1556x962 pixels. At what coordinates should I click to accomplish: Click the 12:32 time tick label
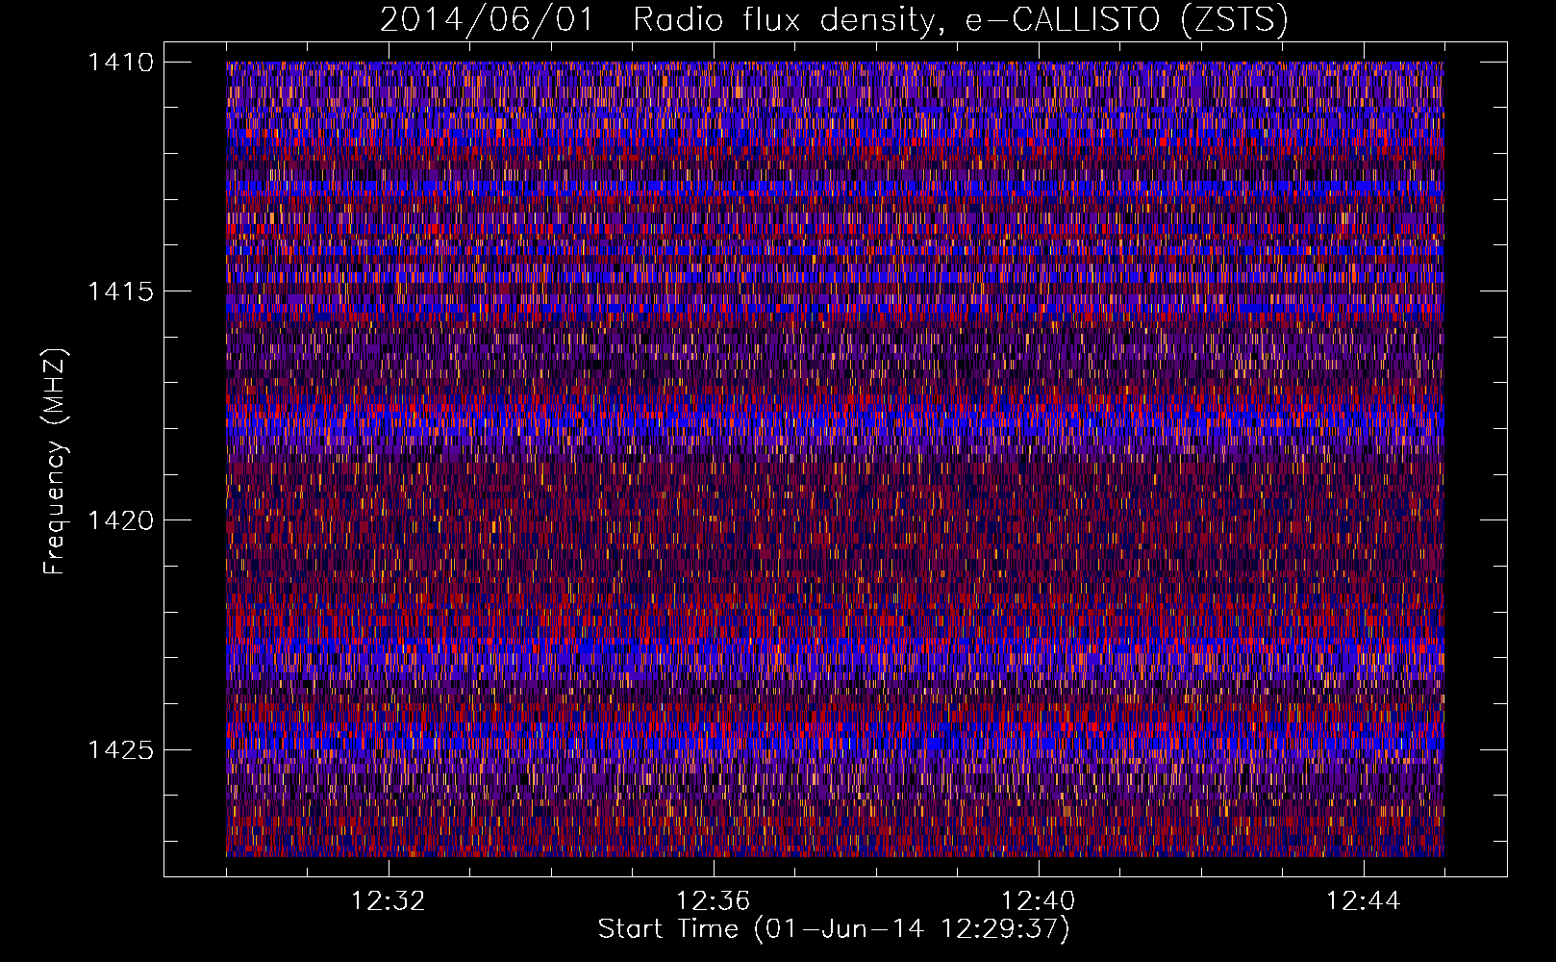click(x=389, y=901)
